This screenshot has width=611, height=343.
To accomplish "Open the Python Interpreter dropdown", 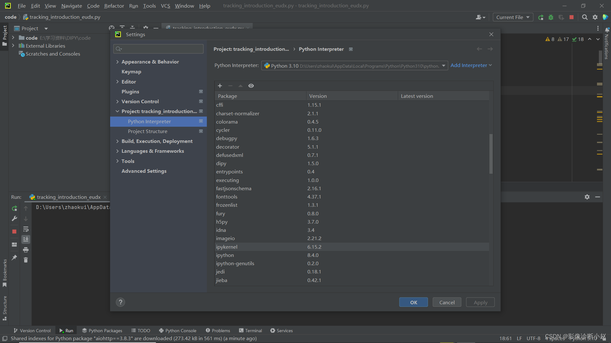I will [x=443, y=66].
